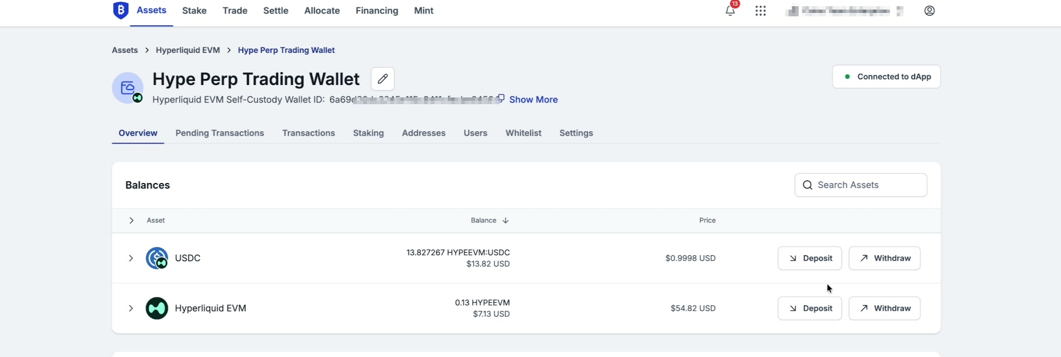Open the Financing menu

tap(377, 11)
